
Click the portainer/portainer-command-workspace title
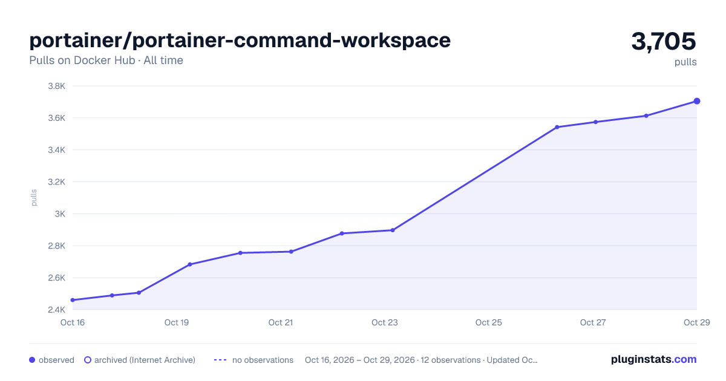tap(240, 41)
